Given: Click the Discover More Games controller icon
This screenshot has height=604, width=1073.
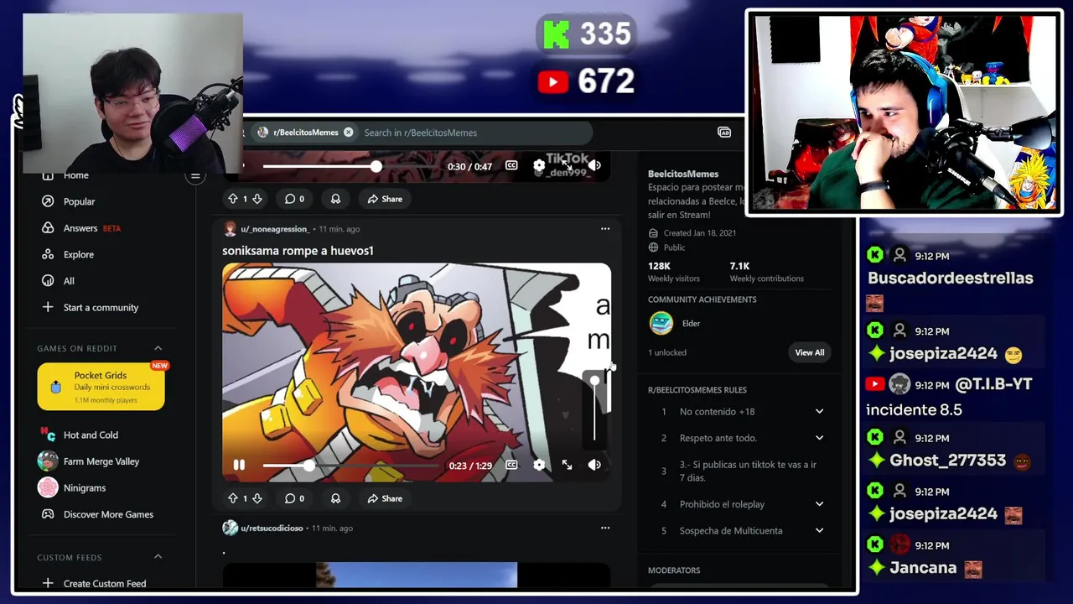Looking at the screenshot, I should (x=48, y=514).
